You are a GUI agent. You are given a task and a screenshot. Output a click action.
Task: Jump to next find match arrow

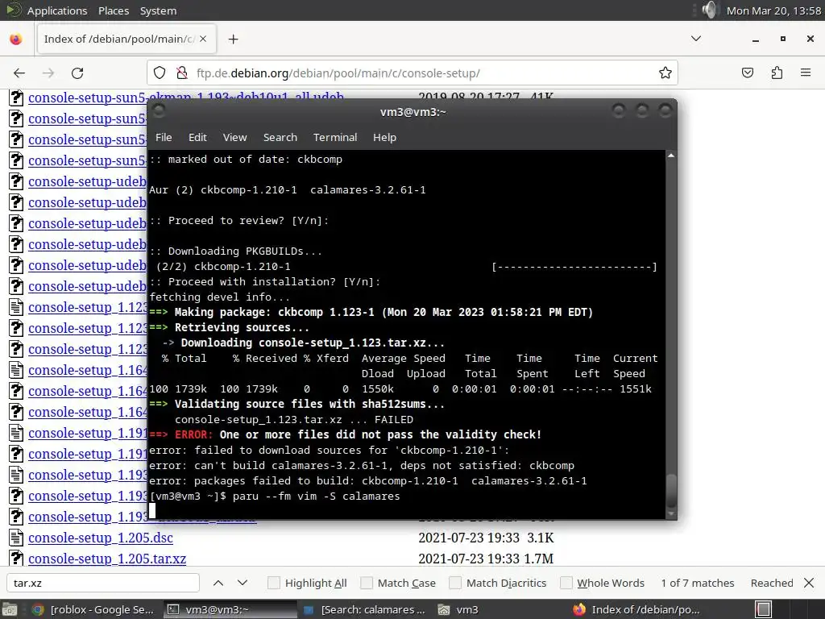(x=242, y=583)
